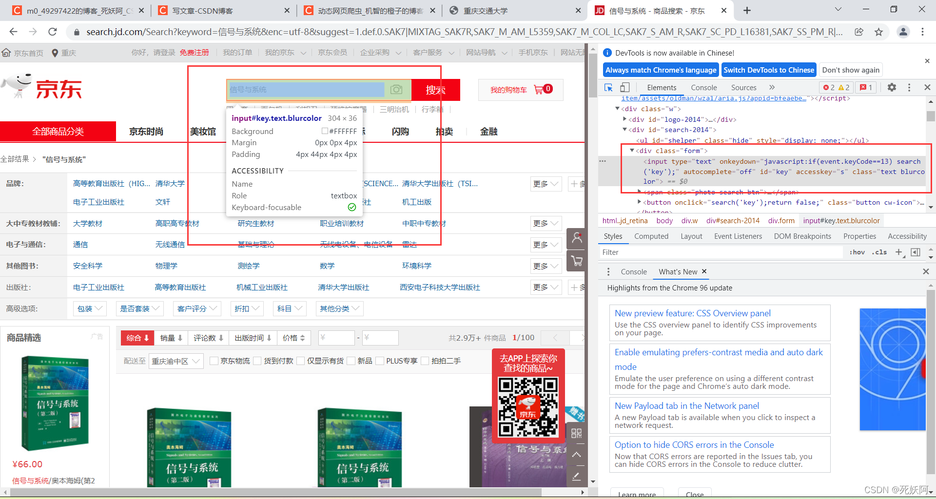
Task: Close the What's New drawer tab
Action: pyautogui.click(x=704, y=271)
